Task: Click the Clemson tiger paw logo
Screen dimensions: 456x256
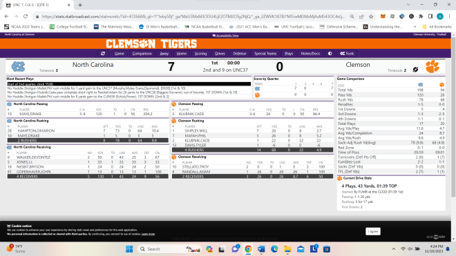Action: 433,66
